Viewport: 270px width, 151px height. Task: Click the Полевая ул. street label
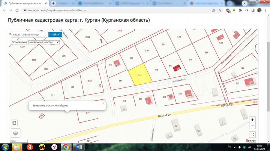[x=152, y=134]
